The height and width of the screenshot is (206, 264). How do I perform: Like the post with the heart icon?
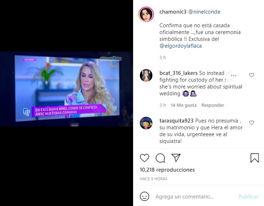tap(145, 158)
